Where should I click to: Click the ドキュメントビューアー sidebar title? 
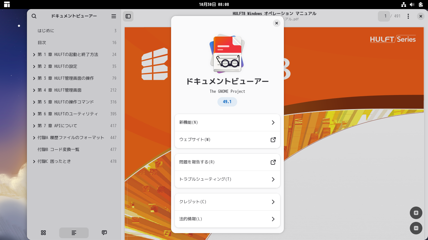[x=74, y=16]
